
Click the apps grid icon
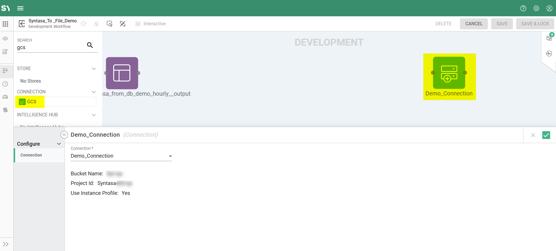coord(6,24)
